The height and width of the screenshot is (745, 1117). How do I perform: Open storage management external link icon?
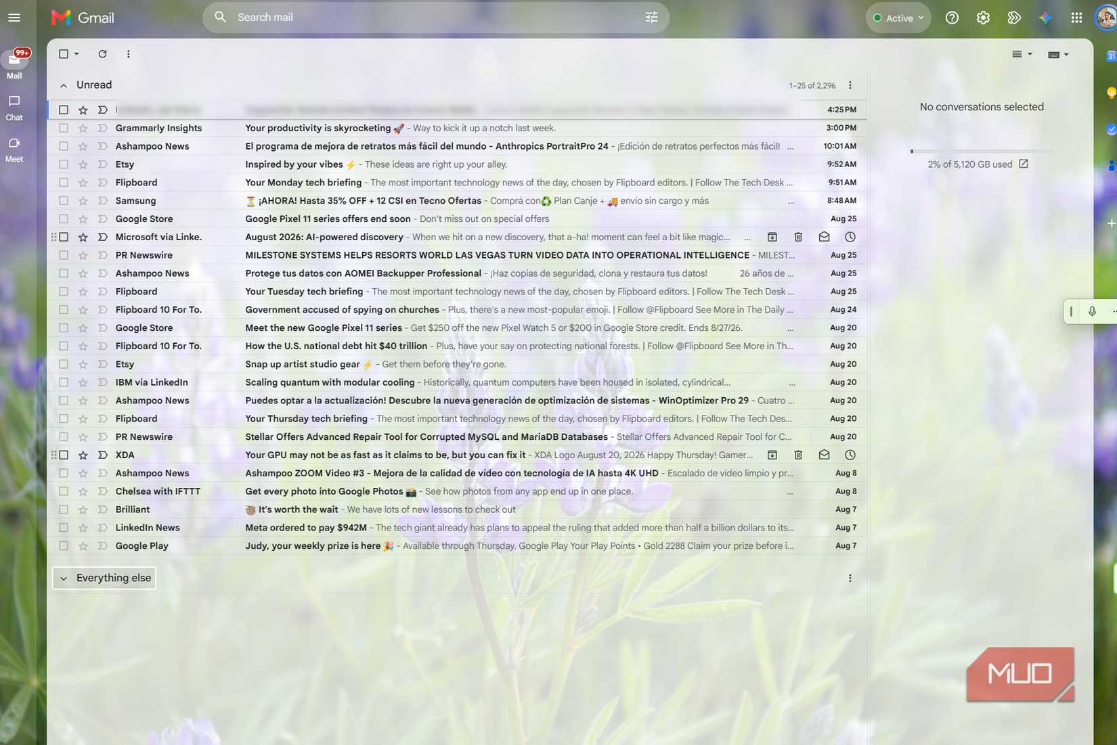(x=1024, y=164)
